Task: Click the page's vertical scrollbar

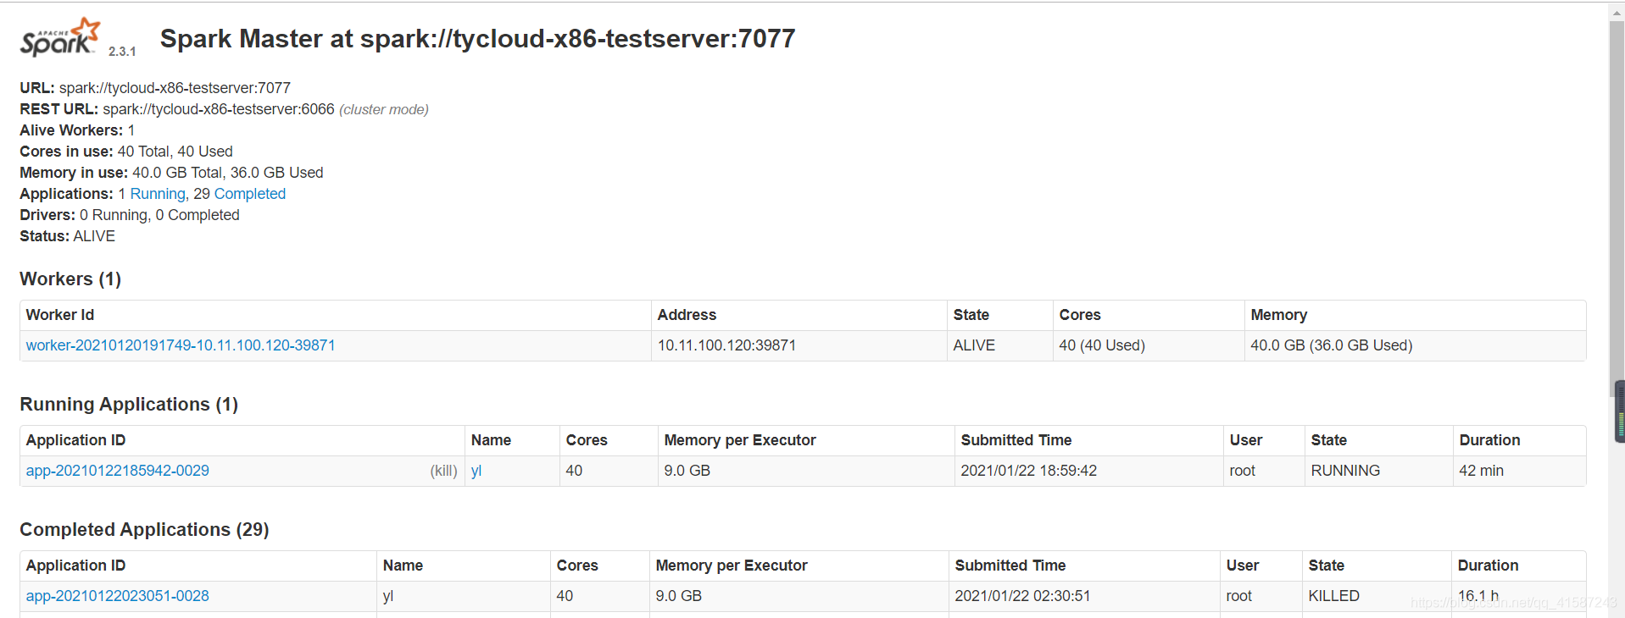Action: (x=1617, y=212)
